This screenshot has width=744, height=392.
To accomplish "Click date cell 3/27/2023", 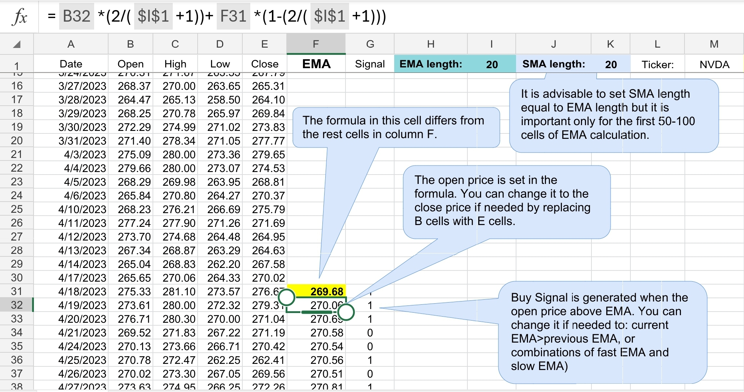I will pyautogui.click(x=71, y=86).
